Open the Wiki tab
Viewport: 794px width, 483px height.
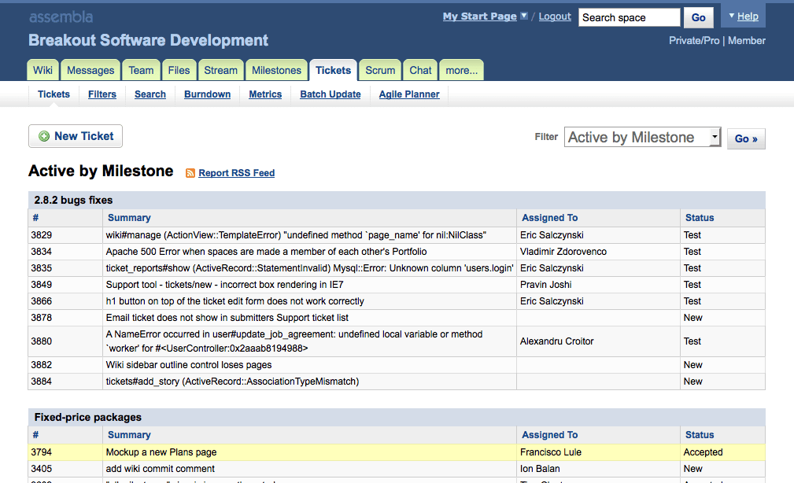tap(43, 70)
